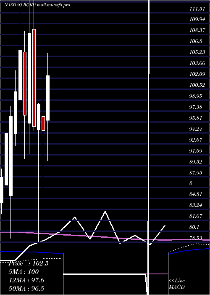Click the <<Live MACD label
Viewport: 210px width, 295px height.
[177, 284]
